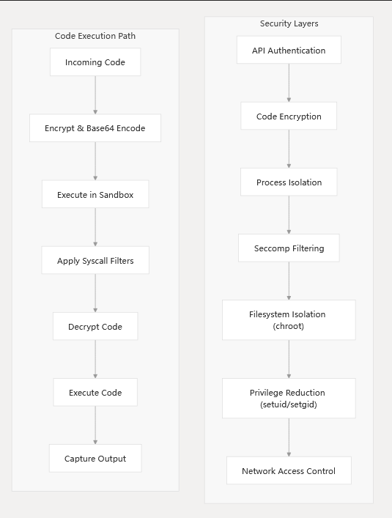The image size is (392, 518).
Task: Select the Encrypt & Base64 Encode box
Action: tap(95, 128)
